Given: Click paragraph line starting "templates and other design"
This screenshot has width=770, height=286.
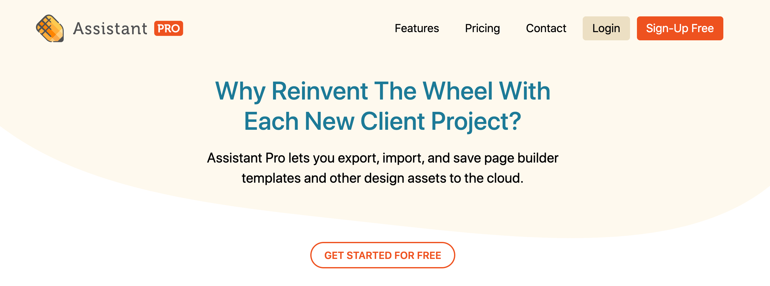Looking at the screenshot, I should click(382, 178).
